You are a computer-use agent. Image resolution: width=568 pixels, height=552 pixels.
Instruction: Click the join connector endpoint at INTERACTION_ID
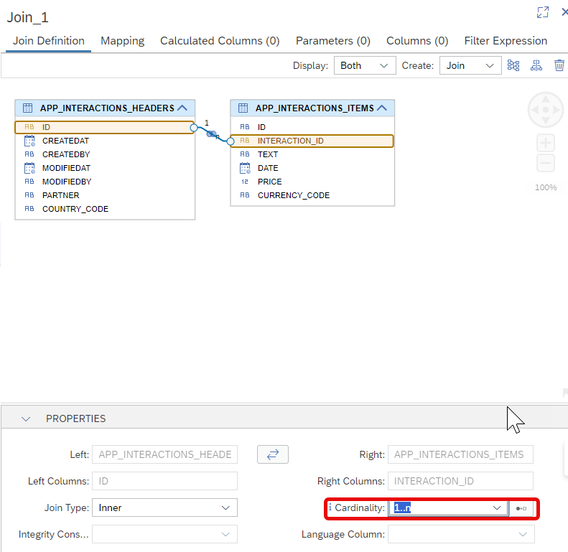(x=231, y=141)
